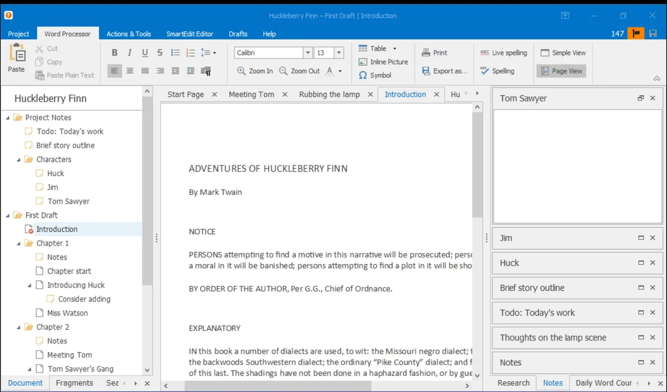667x392 pixels.
Task: Click the save disk icon beside flag
Action: coord(652,33)
